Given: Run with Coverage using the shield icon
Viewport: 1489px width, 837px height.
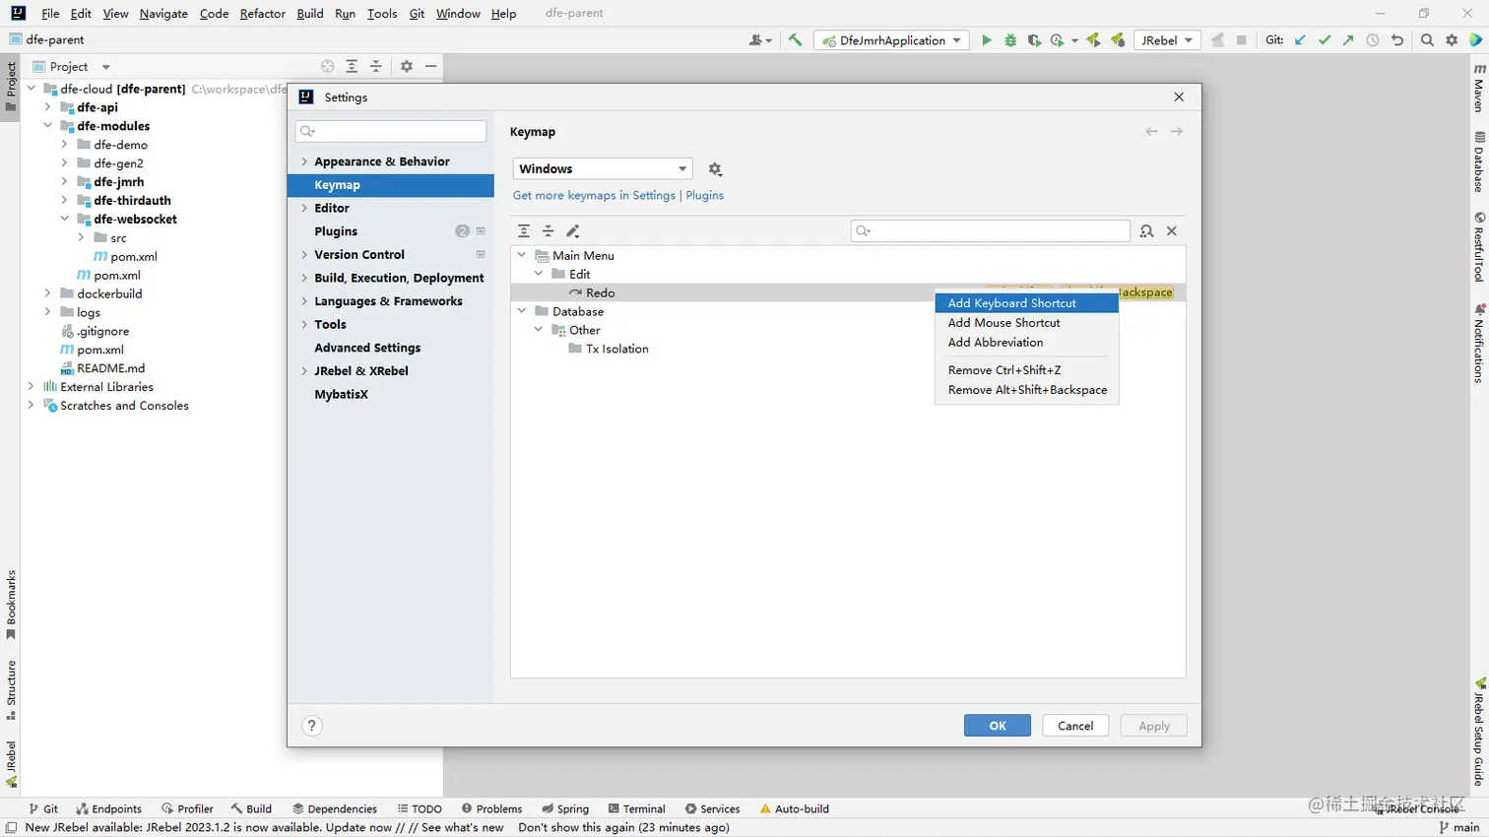Looking at the screenshot, I should (x=1034, y=40).
